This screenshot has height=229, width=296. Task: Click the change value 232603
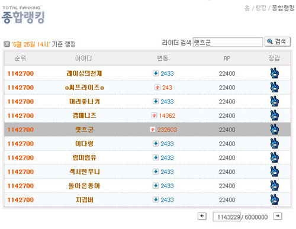[167, 130]
